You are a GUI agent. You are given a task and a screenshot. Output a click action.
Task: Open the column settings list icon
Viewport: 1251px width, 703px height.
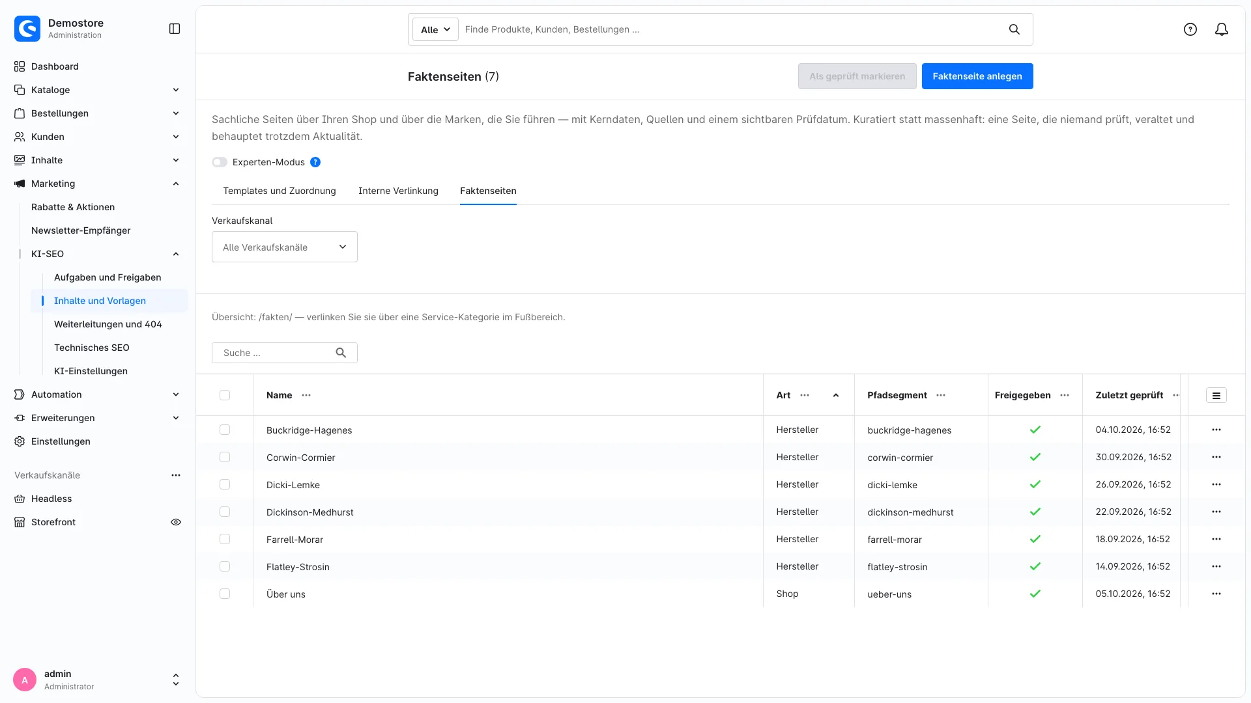(x=1216, y=395)
